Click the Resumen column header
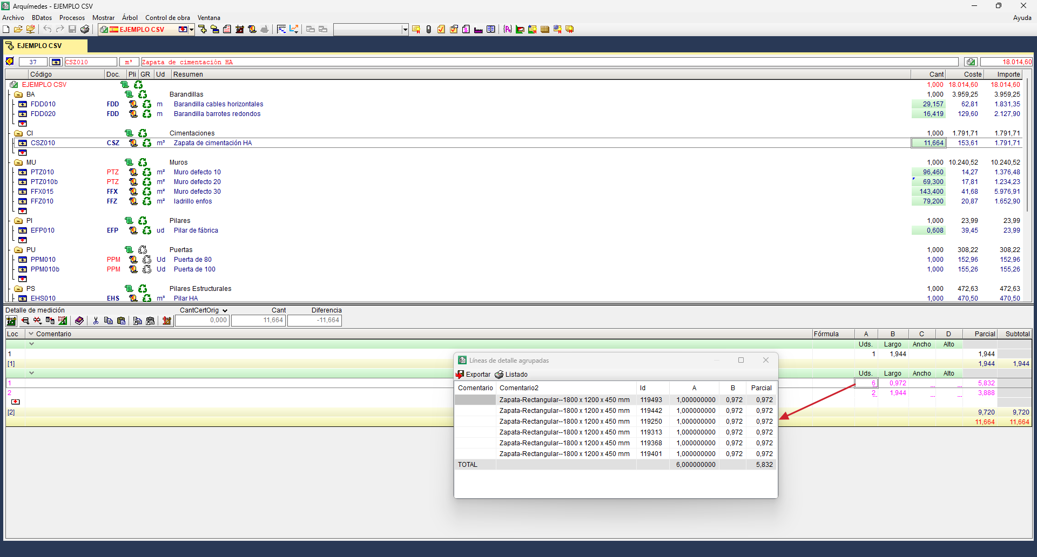The height and width of the screenshot is (557, 1037). point(541,74)
